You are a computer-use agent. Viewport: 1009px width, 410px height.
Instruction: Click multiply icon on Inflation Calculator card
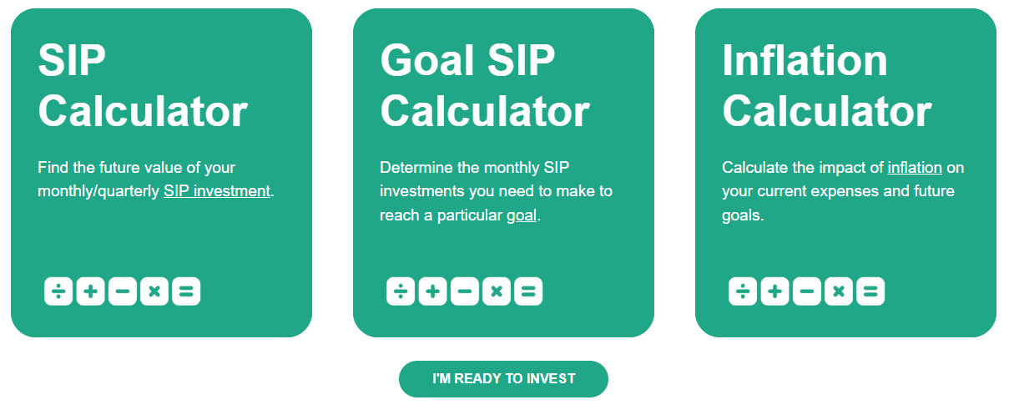pyautogui.click(x=839, y=291)
